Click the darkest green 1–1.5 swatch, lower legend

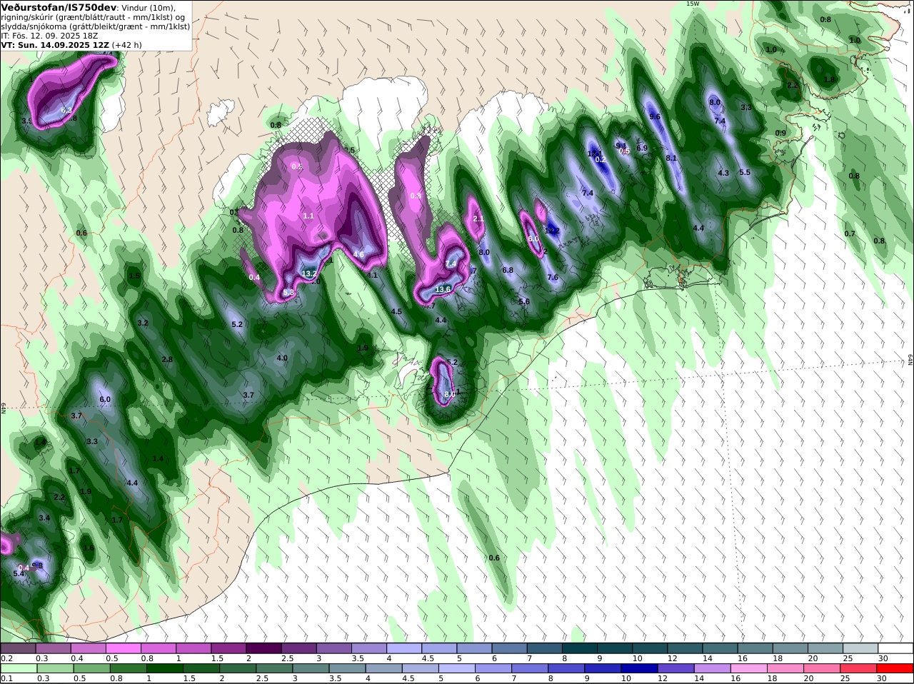coord(164,669)
